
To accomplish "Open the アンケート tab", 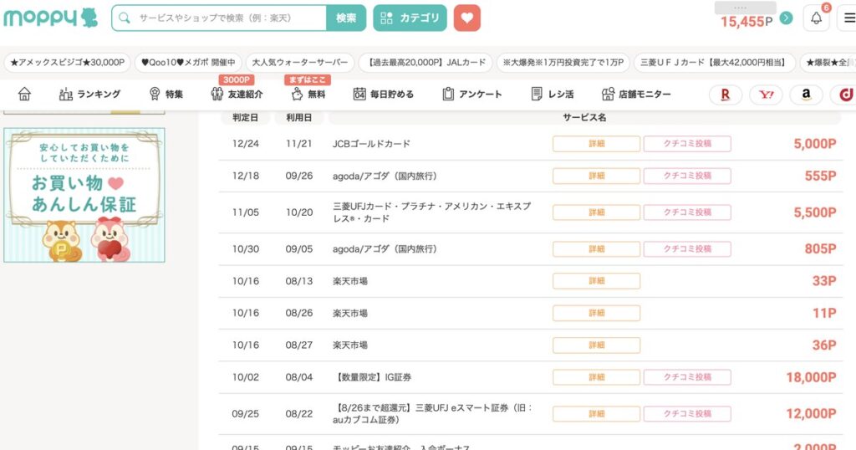I will tap(471, 94).
